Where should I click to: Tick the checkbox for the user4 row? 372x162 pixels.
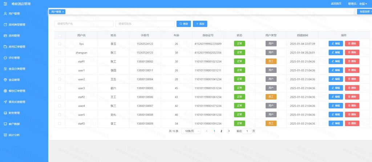(60, 106)
